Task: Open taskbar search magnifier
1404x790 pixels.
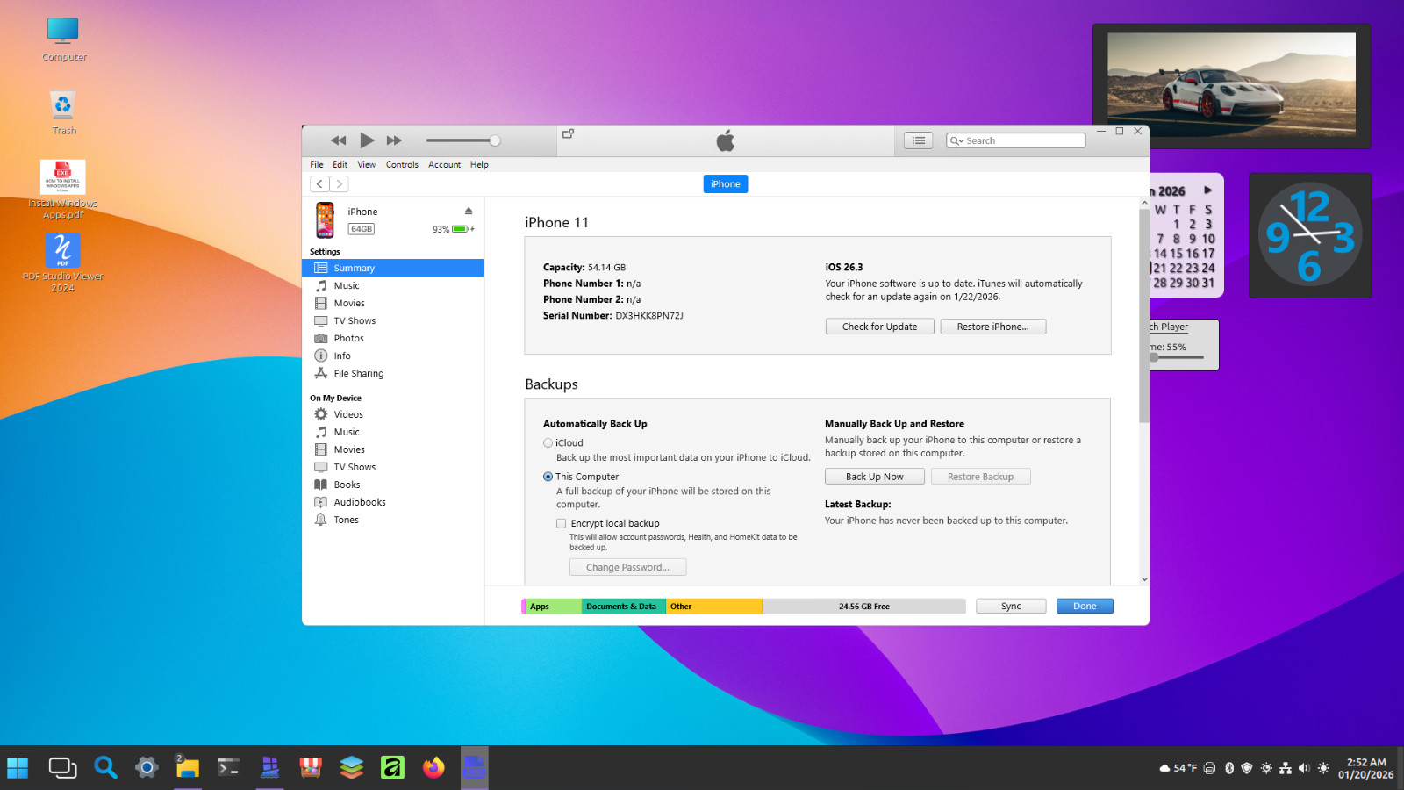Action: tap(105, 768)
